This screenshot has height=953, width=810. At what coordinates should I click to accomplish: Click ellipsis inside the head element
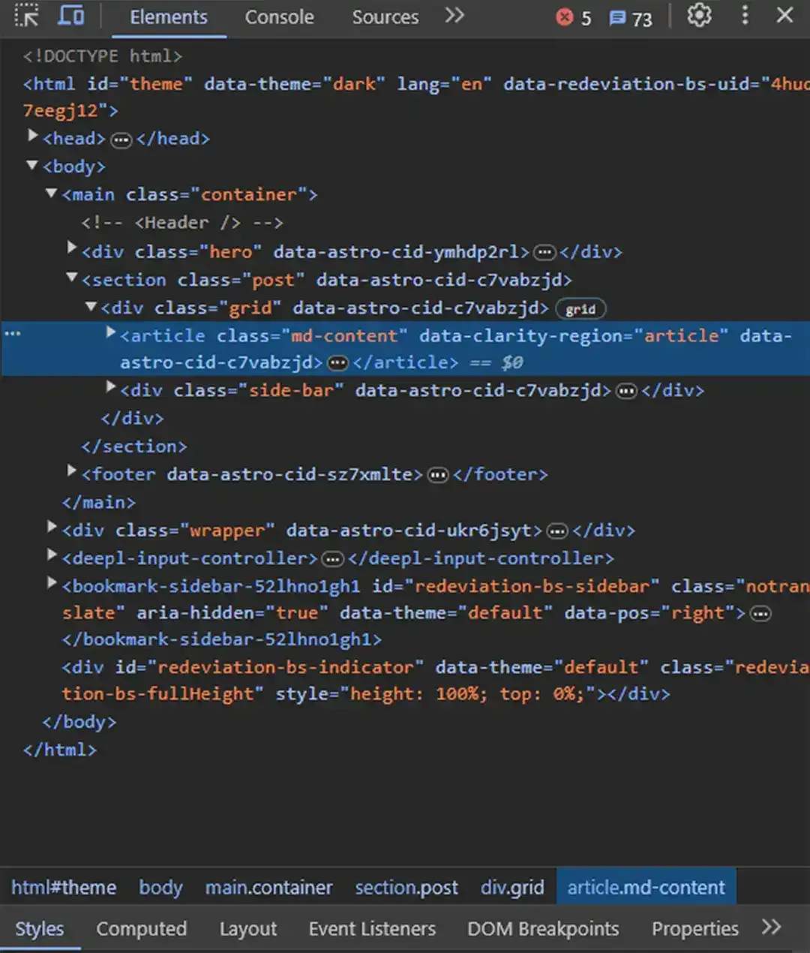click(x=121, y=140)
